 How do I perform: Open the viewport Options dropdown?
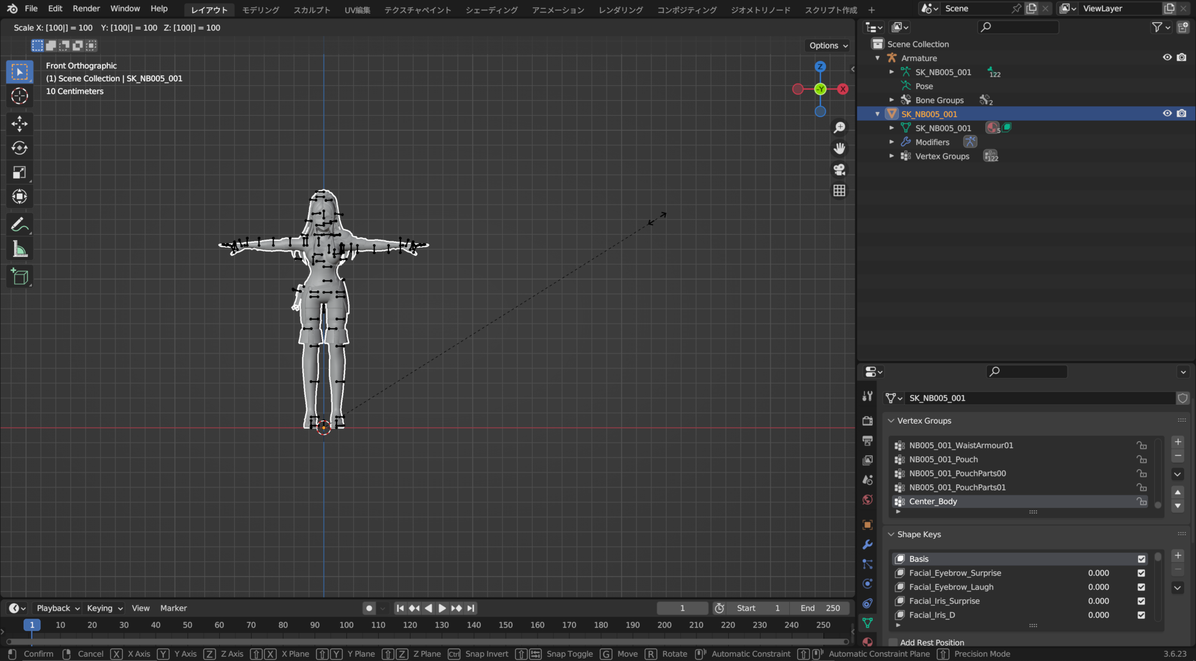828,45
